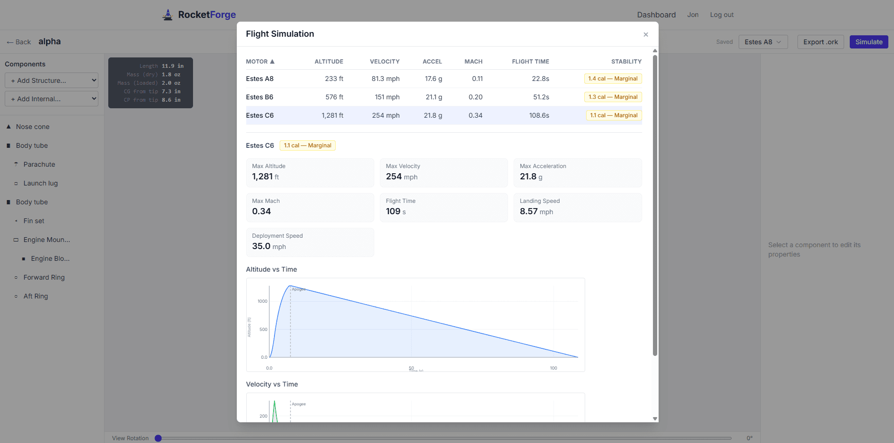Open the Estes A8 motor selector
This screenshot has width=894, height=443.
coord(763,42)
